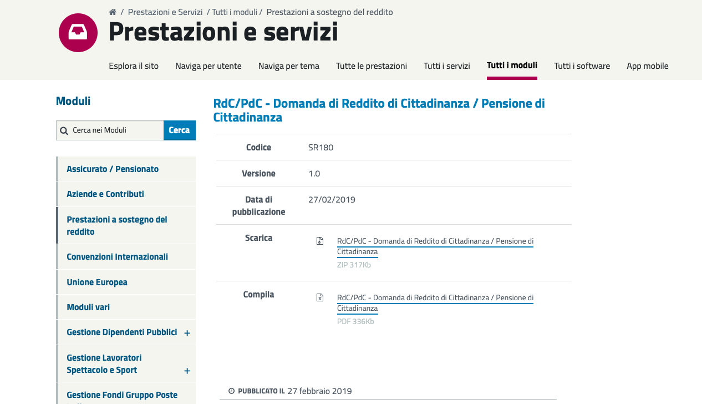Screen dimensions: 702x404
Task: Click the Compila row label
Action: 259,295
